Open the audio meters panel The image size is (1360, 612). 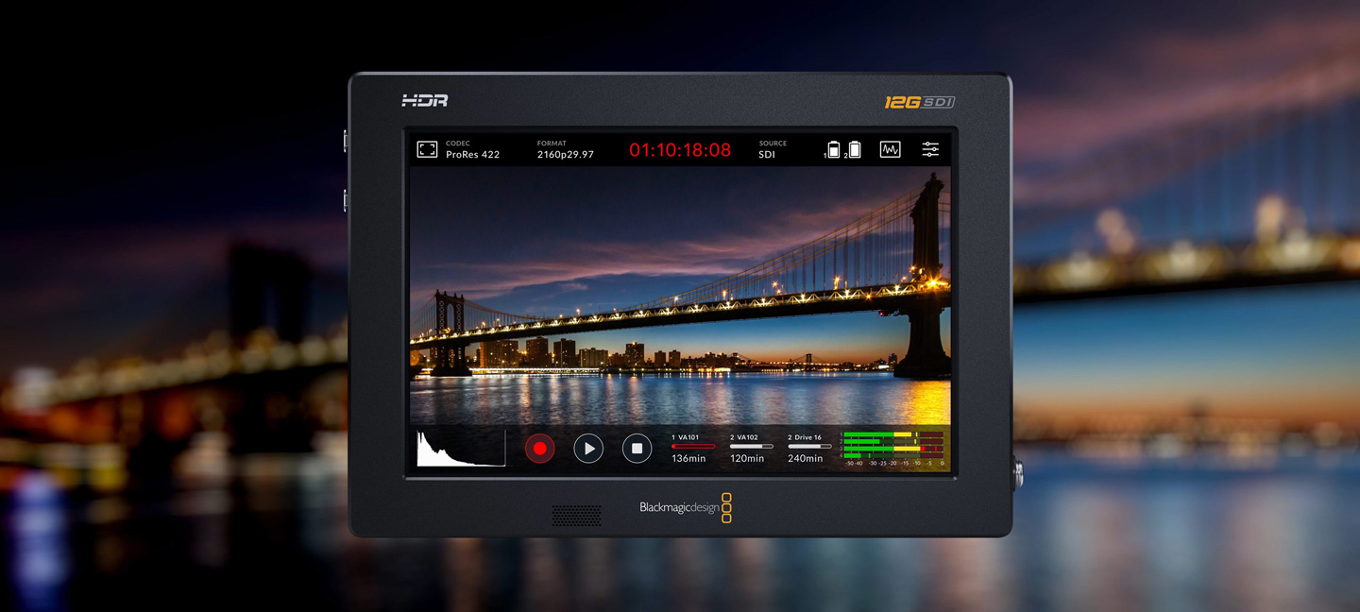[892, 446]
